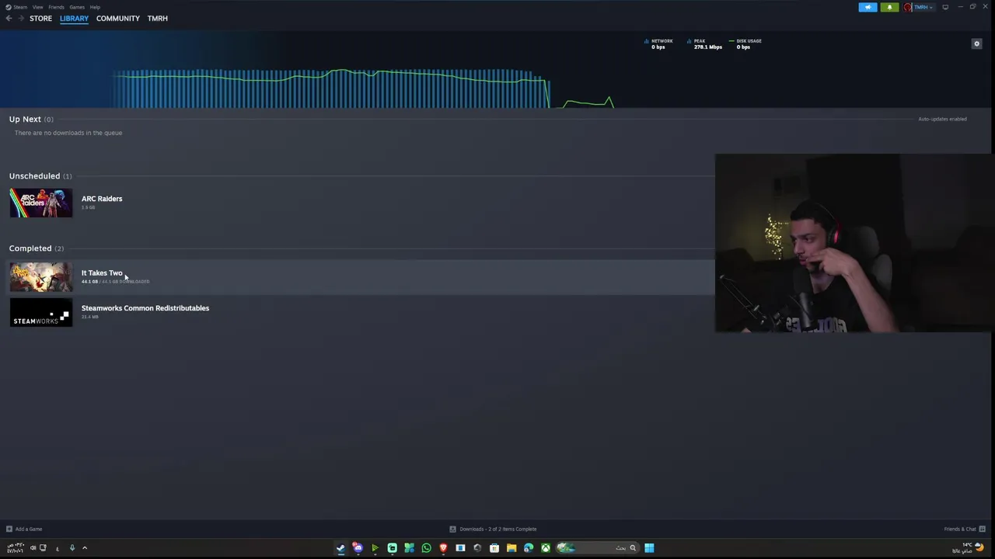
Task: Open Brave browser from the taskbar
Action: 443,548
